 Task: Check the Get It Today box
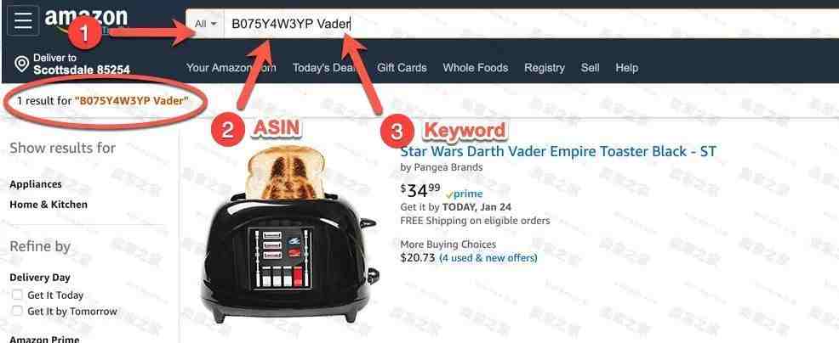18,295
